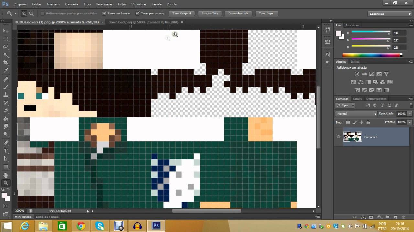Select the Eyedropper tool
The height and width of the screenshot is (232, 414).
6,71
